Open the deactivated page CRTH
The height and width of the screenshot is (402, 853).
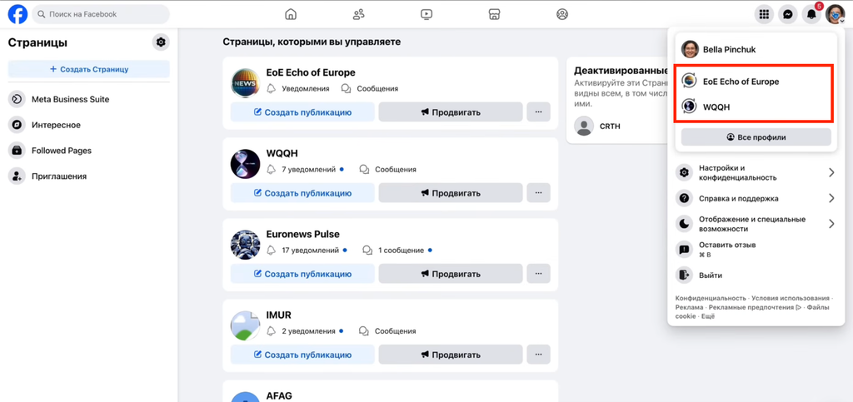click(609, 126)
